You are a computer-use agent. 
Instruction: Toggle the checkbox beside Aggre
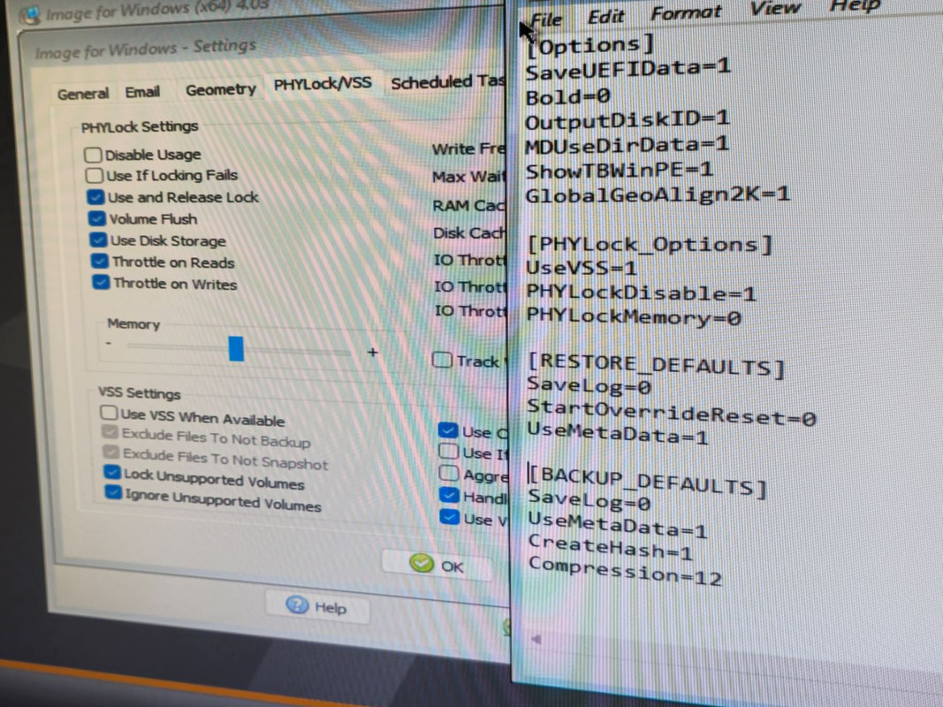449,473
